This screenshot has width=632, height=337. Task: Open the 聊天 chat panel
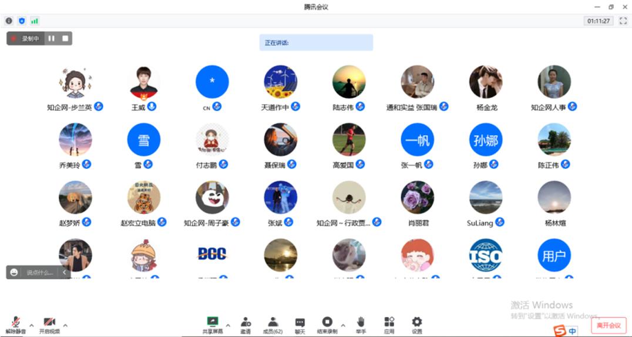[x=300, y=325]
